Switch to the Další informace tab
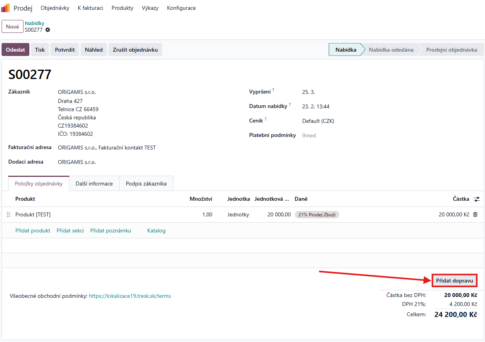Viewport: 485px width, 342px height. [x=94, y=184]
